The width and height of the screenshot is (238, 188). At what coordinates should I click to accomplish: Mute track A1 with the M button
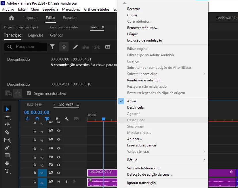58,182
